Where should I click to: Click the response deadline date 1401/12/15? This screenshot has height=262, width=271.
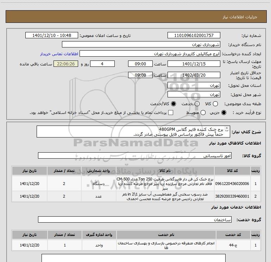(x=194, y=64)
